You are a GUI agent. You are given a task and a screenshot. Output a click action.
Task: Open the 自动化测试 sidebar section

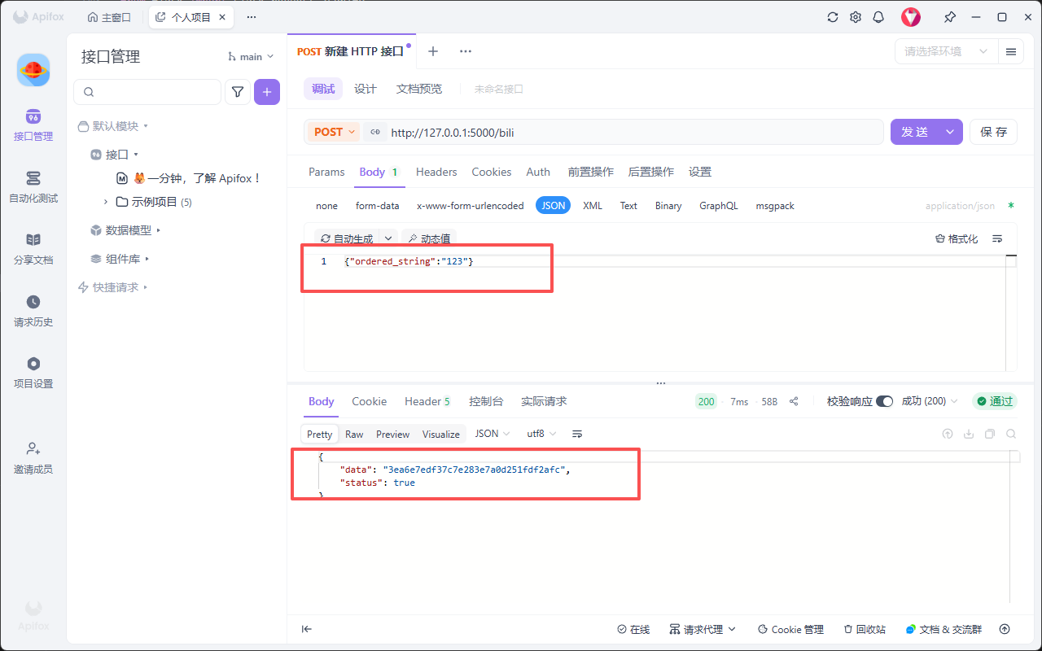(33, 186)
